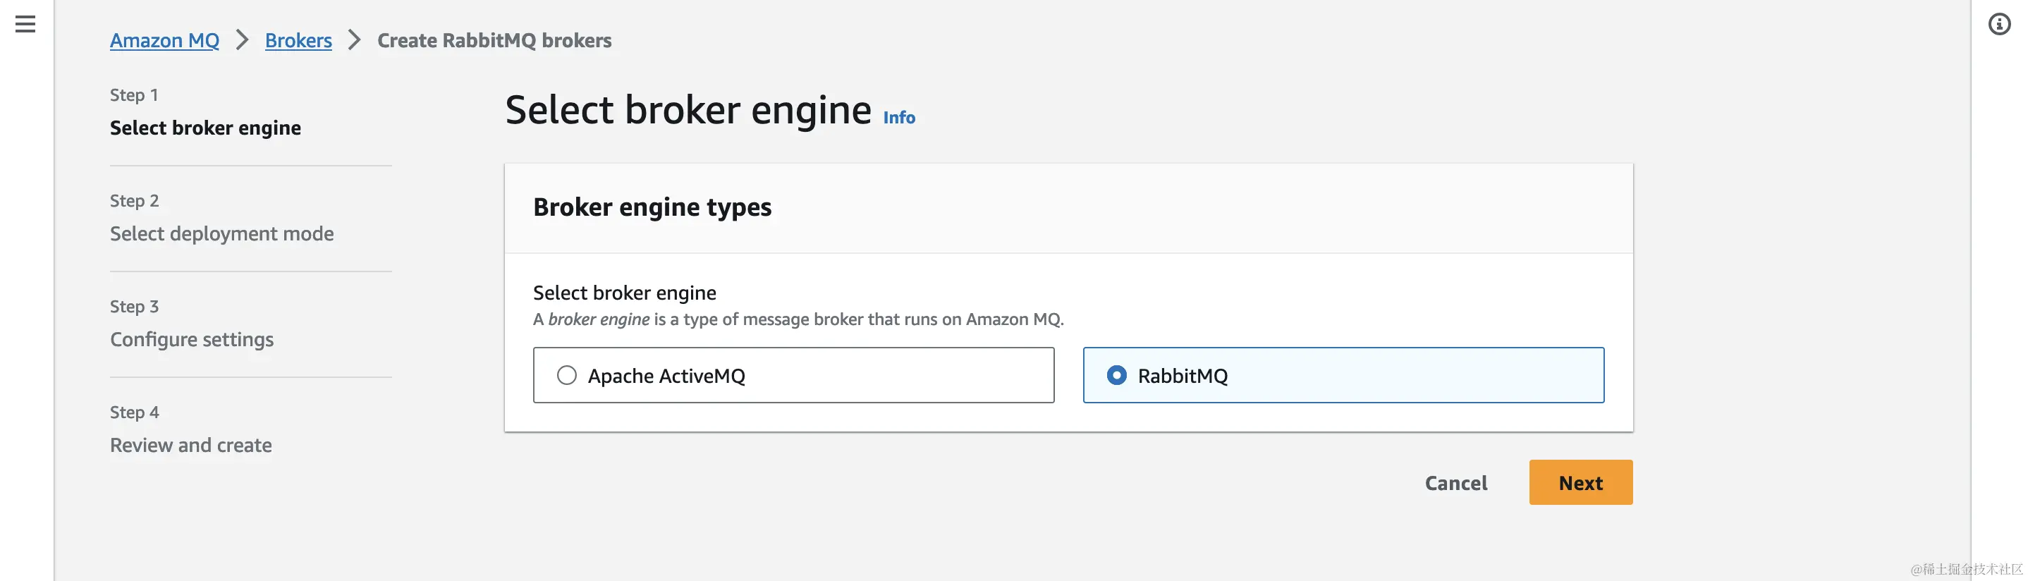This screenshot has width=2028, height=581.
Task: Click the large Select broker engine heading
Action: click(x=688, y=109)
